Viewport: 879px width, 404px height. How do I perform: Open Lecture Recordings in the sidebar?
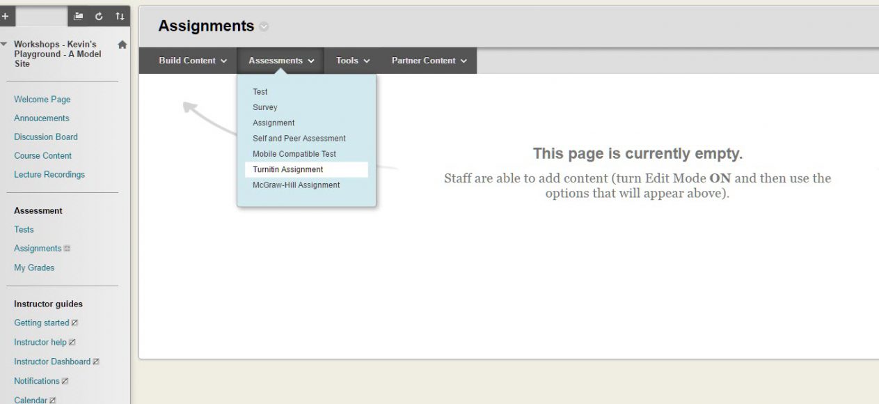tap(49, 175)
